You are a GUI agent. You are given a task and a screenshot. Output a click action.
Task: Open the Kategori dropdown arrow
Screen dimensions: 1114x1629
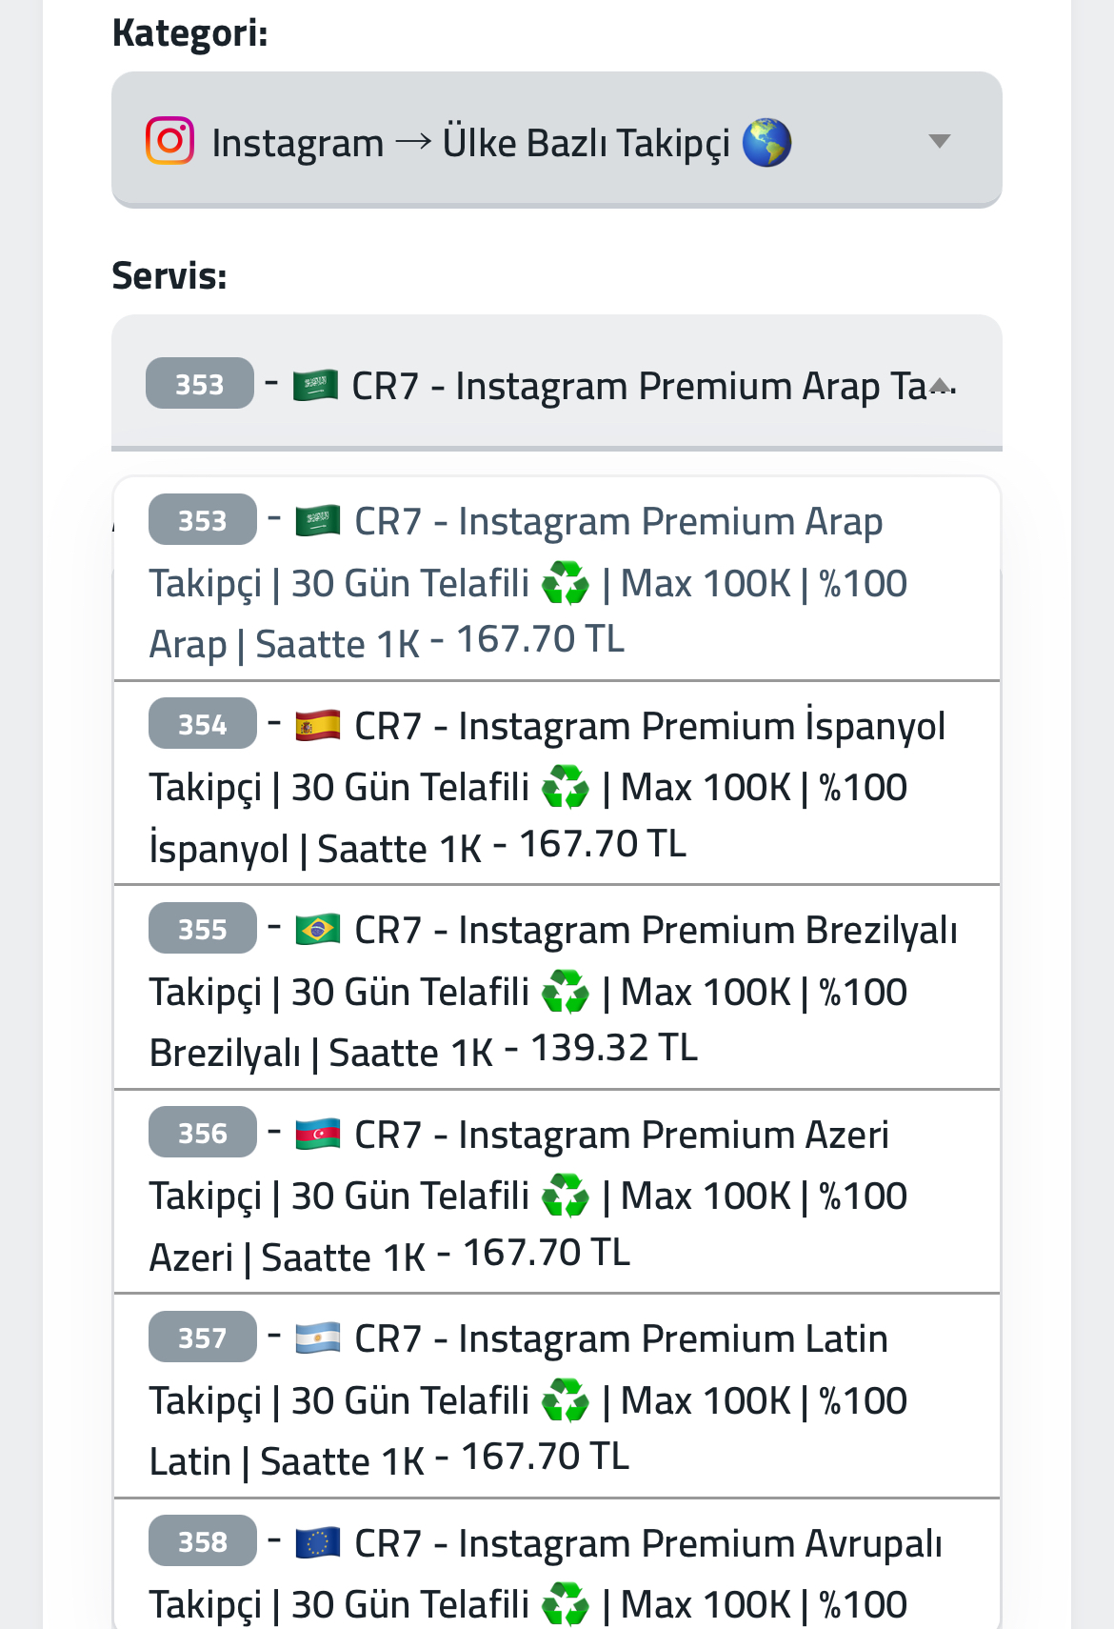(940, 141)
